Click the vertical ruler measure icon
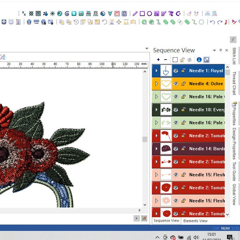Image resolution: width=240 pixels, height=240 pixels. point(18,22)
